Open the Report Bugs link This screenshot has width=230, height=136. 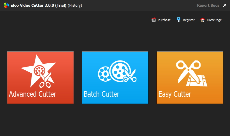click(x=208, y=5)
